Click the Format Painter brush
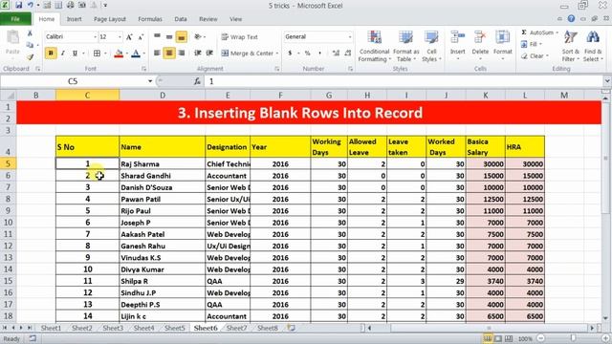The width and height of the screenshot is (612, 344). coord(30,57)
